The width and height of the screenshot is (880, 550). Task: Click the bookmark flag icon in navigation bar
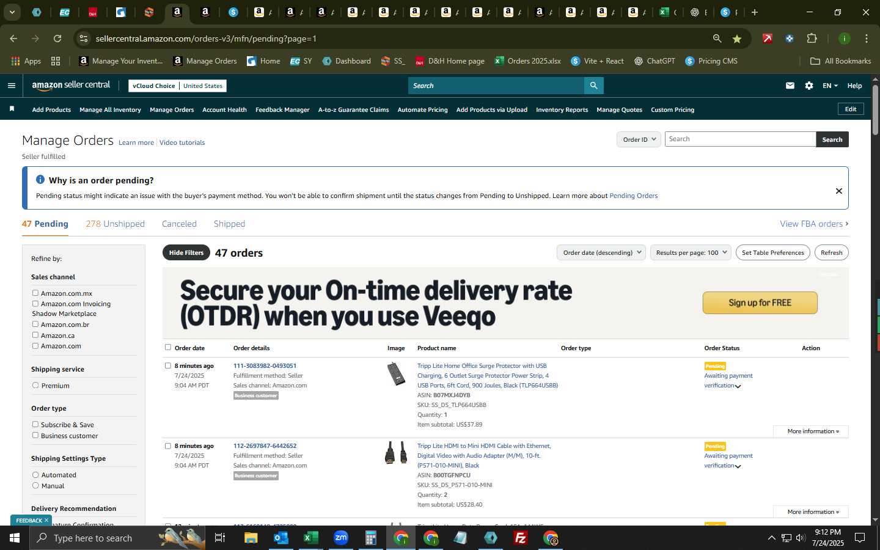point(12,109)
